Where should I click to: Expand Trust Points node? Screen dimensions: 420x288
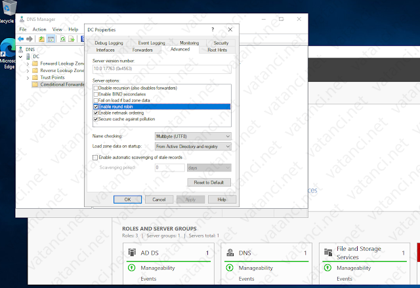point(28,78)
